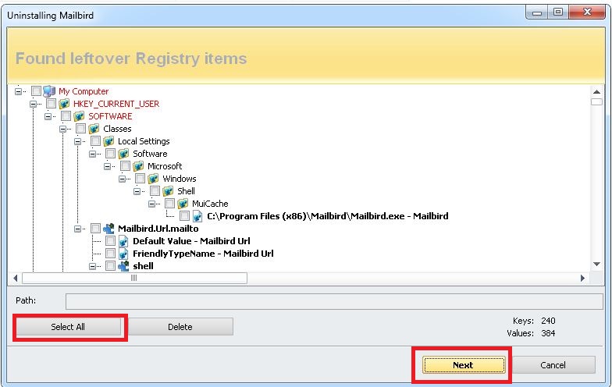Check the My Computer checkbox
Screen dimensions: 612x387
[x=36, y=91]
